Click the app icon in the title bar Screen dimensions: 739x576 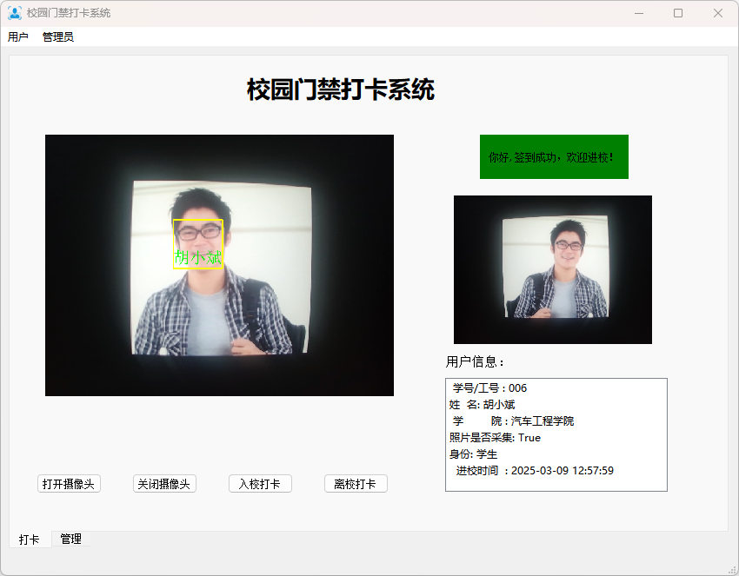tap(15, 13)
